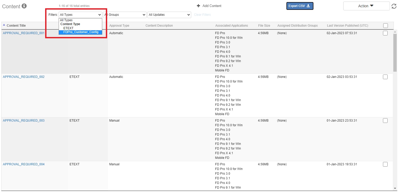This screenshot has width=398, height=193.
Task: Check the APPROVAL_REQUIRED_001 row checkbox
Action: coord(385,33)
